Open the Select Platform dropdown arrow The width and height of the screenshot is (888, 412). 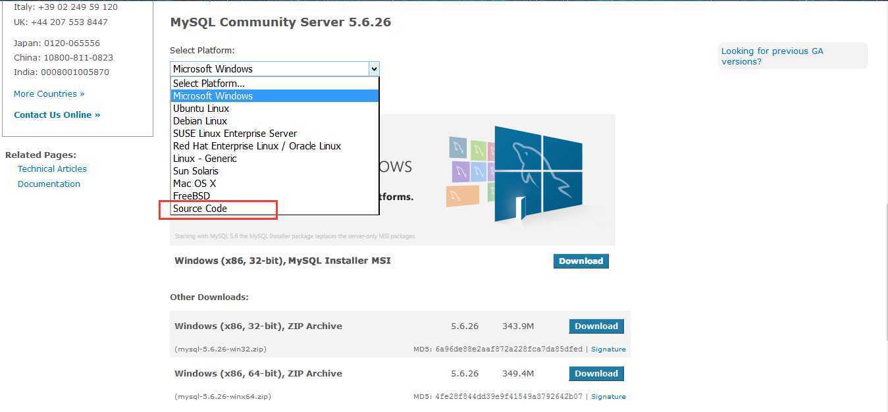pyautogui.click(x=374, y=68)
